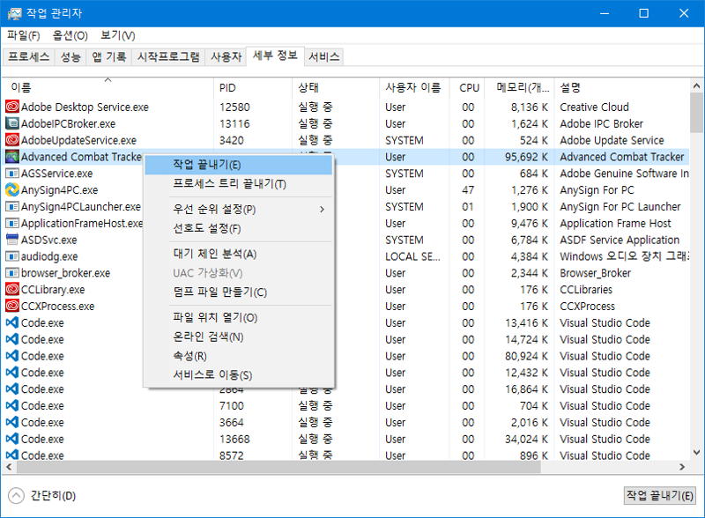Open the 우선 순위 설정(P) submenu
Viewport: 705px width, 518px height.
239,209
